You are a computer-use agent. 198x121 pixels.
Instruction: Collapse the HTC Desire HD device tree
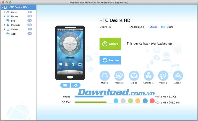click(x=2, y=7)
